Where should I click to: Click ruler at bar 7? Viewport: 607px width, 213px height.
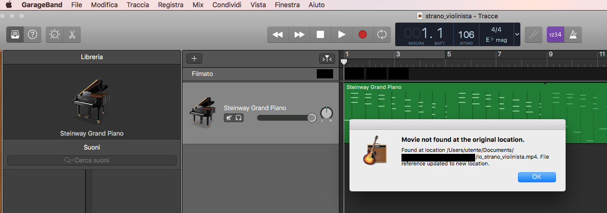pos(500,54)
